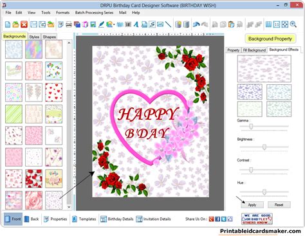Click the fit-to-window icon

click(x=284, y=24)
